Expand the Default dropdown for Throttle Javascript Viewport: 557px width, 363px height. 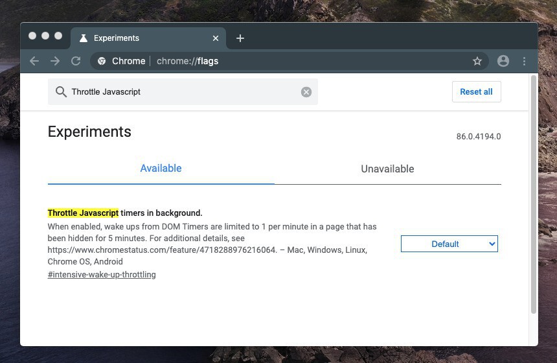tap(449, 244)
